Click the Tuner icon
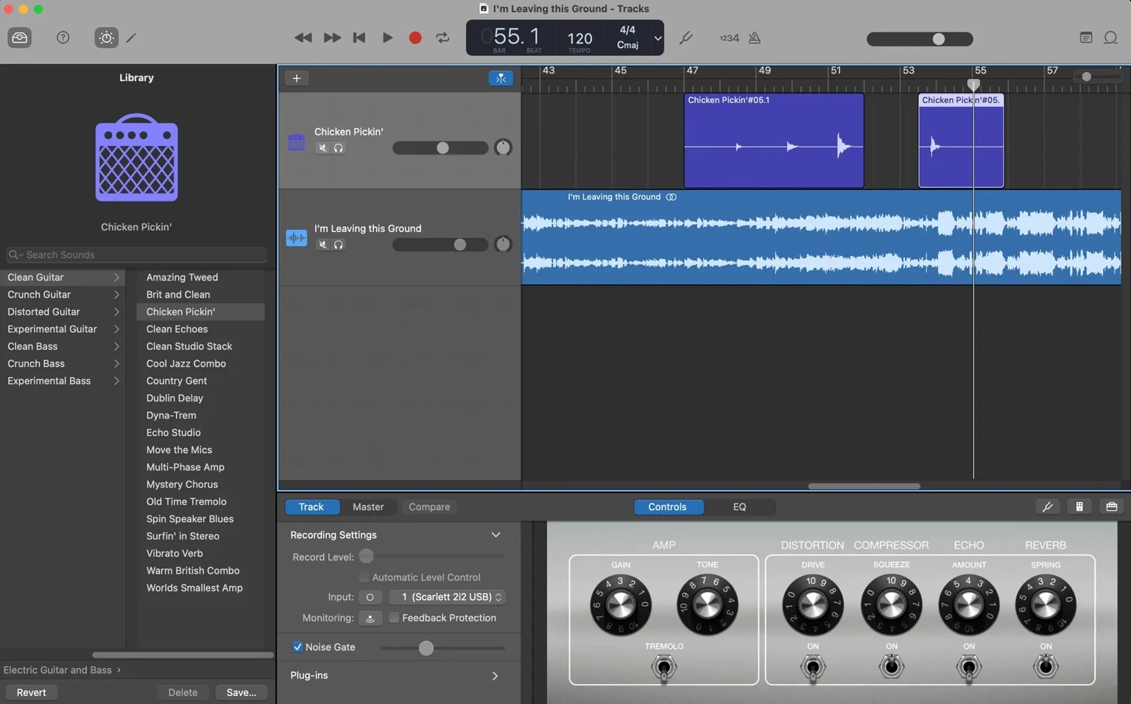 pos(686,38)
